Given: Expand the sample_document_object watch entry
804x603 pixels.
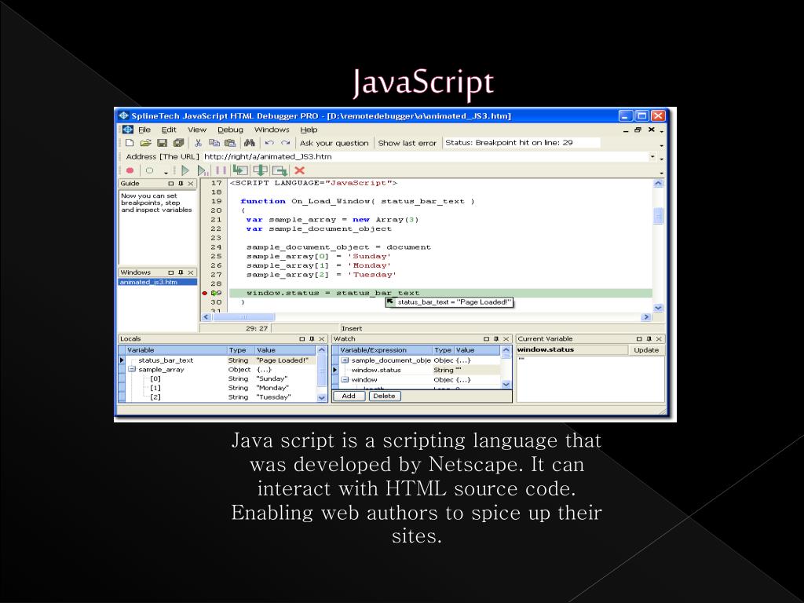Looking at the screenshot, I should click(x=345, y=360).
